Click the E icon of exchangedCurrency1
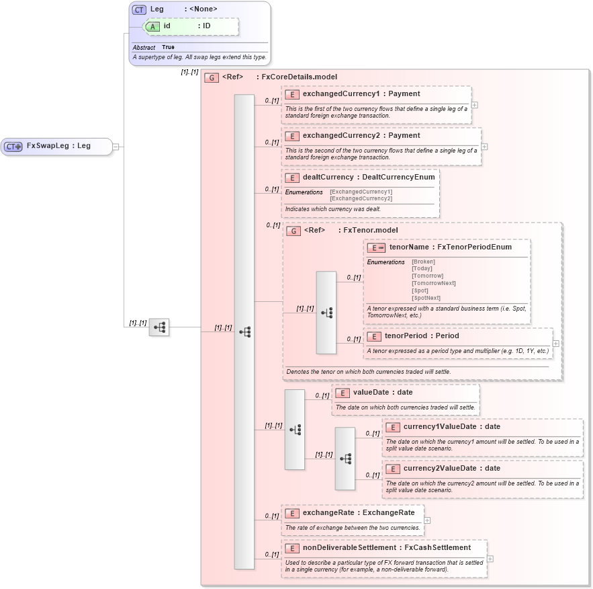Viewport: 593px width, 589px height. click(292, 95)
